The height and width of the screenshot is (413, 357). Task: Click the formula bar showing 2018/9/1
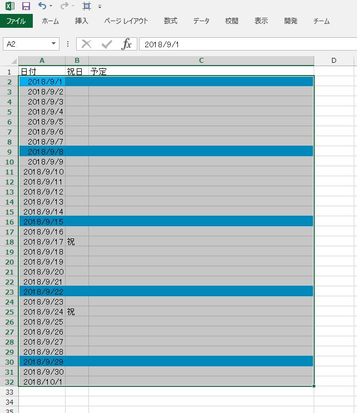pyautogui.click(x=248, y=44)
